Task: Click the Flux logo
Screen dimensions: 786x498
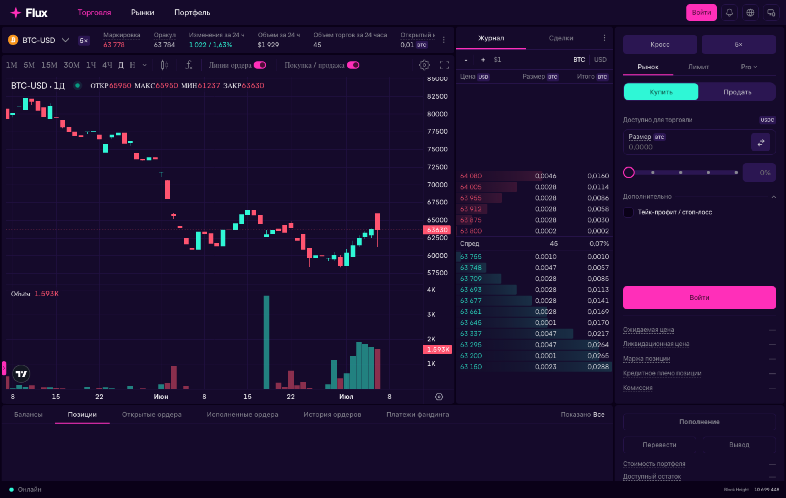Action: [29, 13]
